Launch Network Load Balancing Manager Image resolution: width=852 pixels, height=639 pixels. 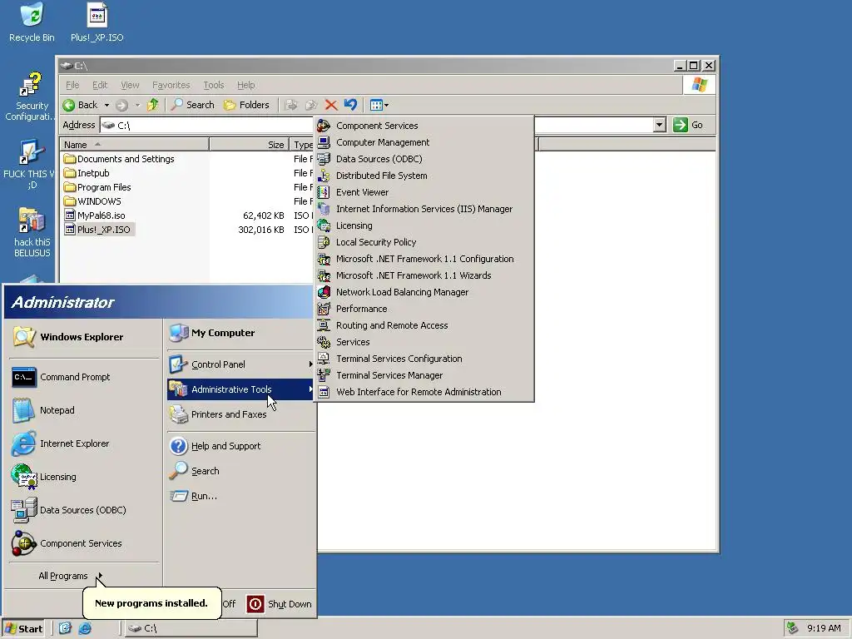click(424, 292)
